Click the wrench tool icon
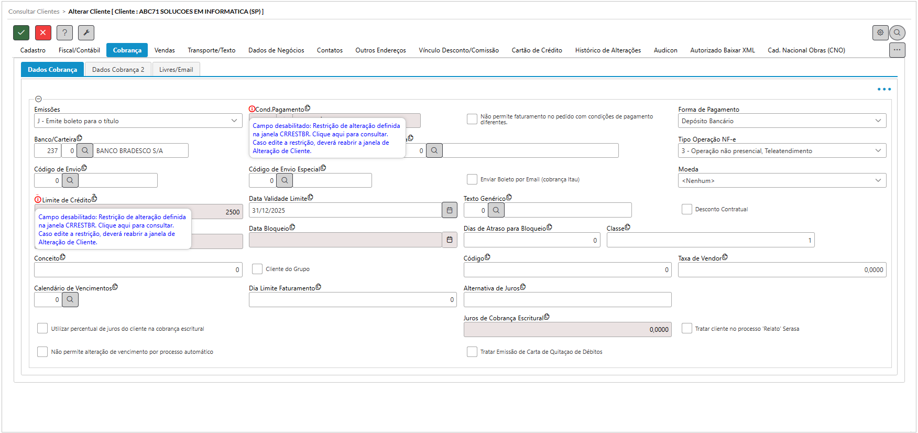The image size is (918, 433). click(x=86, y=33)
